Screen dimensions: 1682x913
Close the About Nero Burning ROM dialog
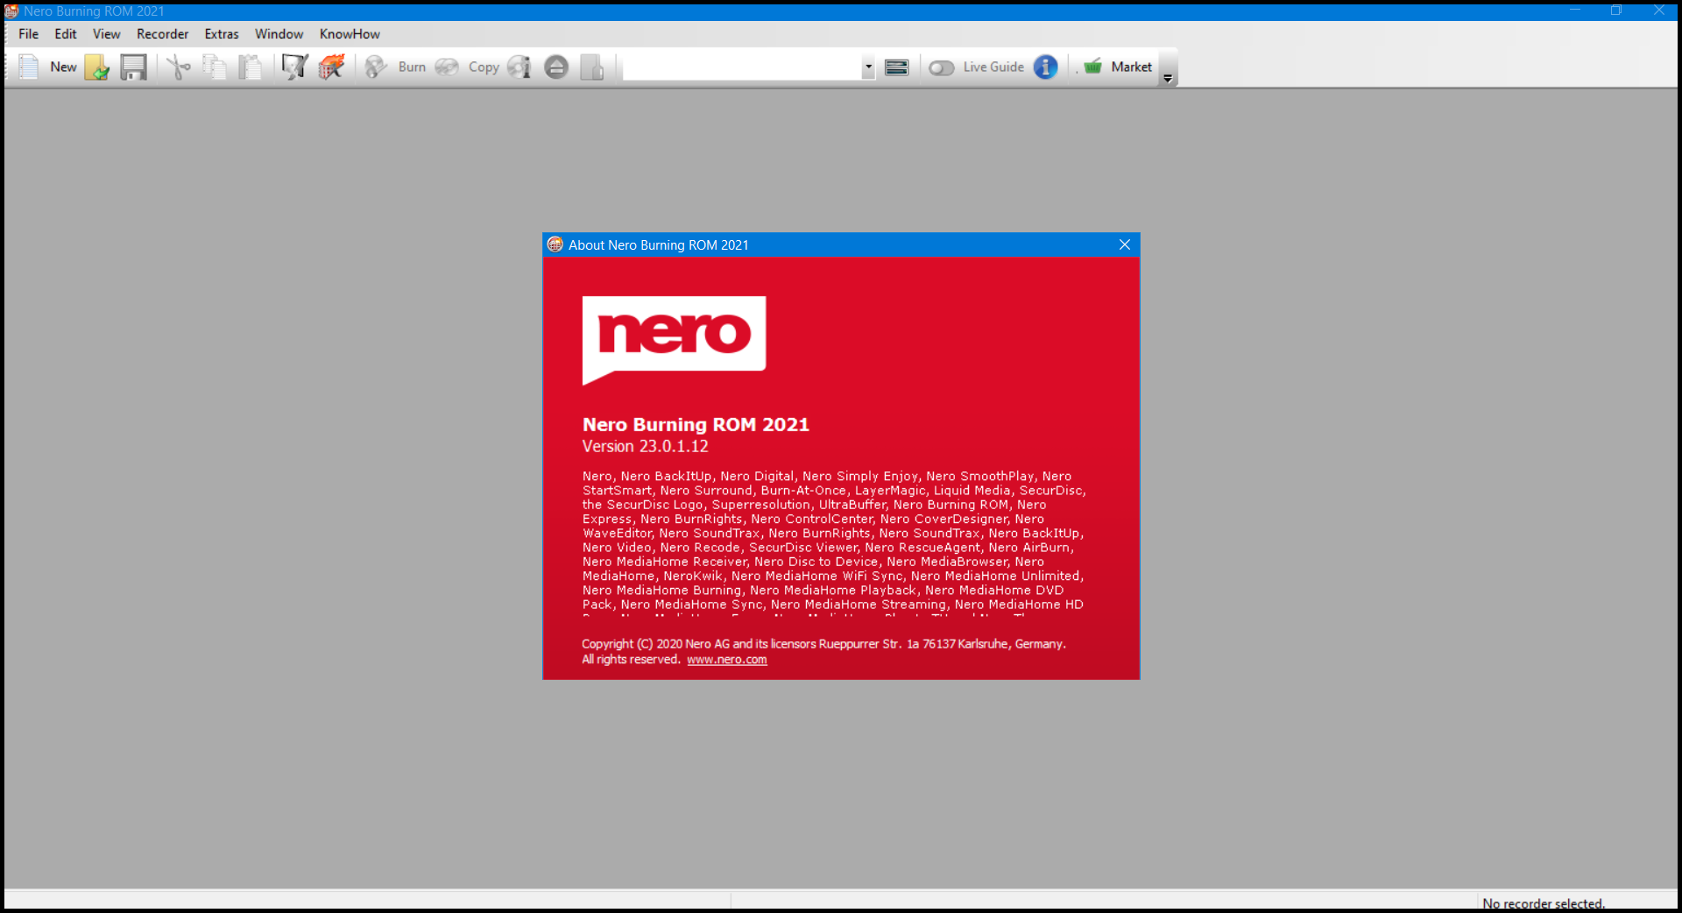(1125, 244)
